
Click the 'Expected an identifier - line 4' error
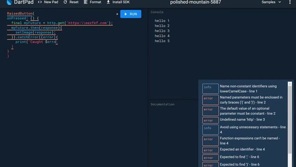(242, 149)
